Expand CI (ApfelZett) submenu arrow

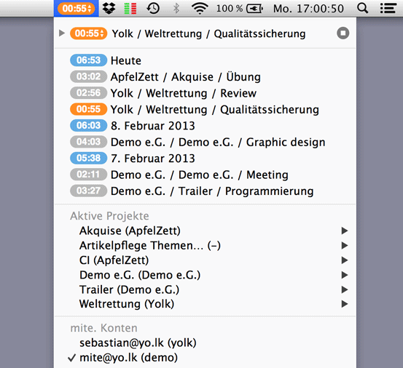point(345,260)
